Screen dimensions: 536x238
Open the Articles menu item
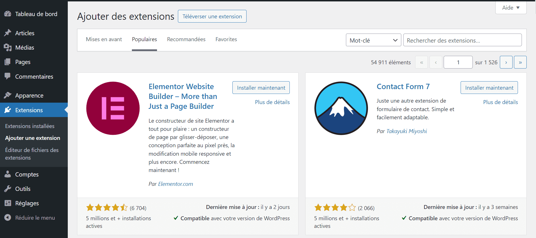[x=34, y=33]
